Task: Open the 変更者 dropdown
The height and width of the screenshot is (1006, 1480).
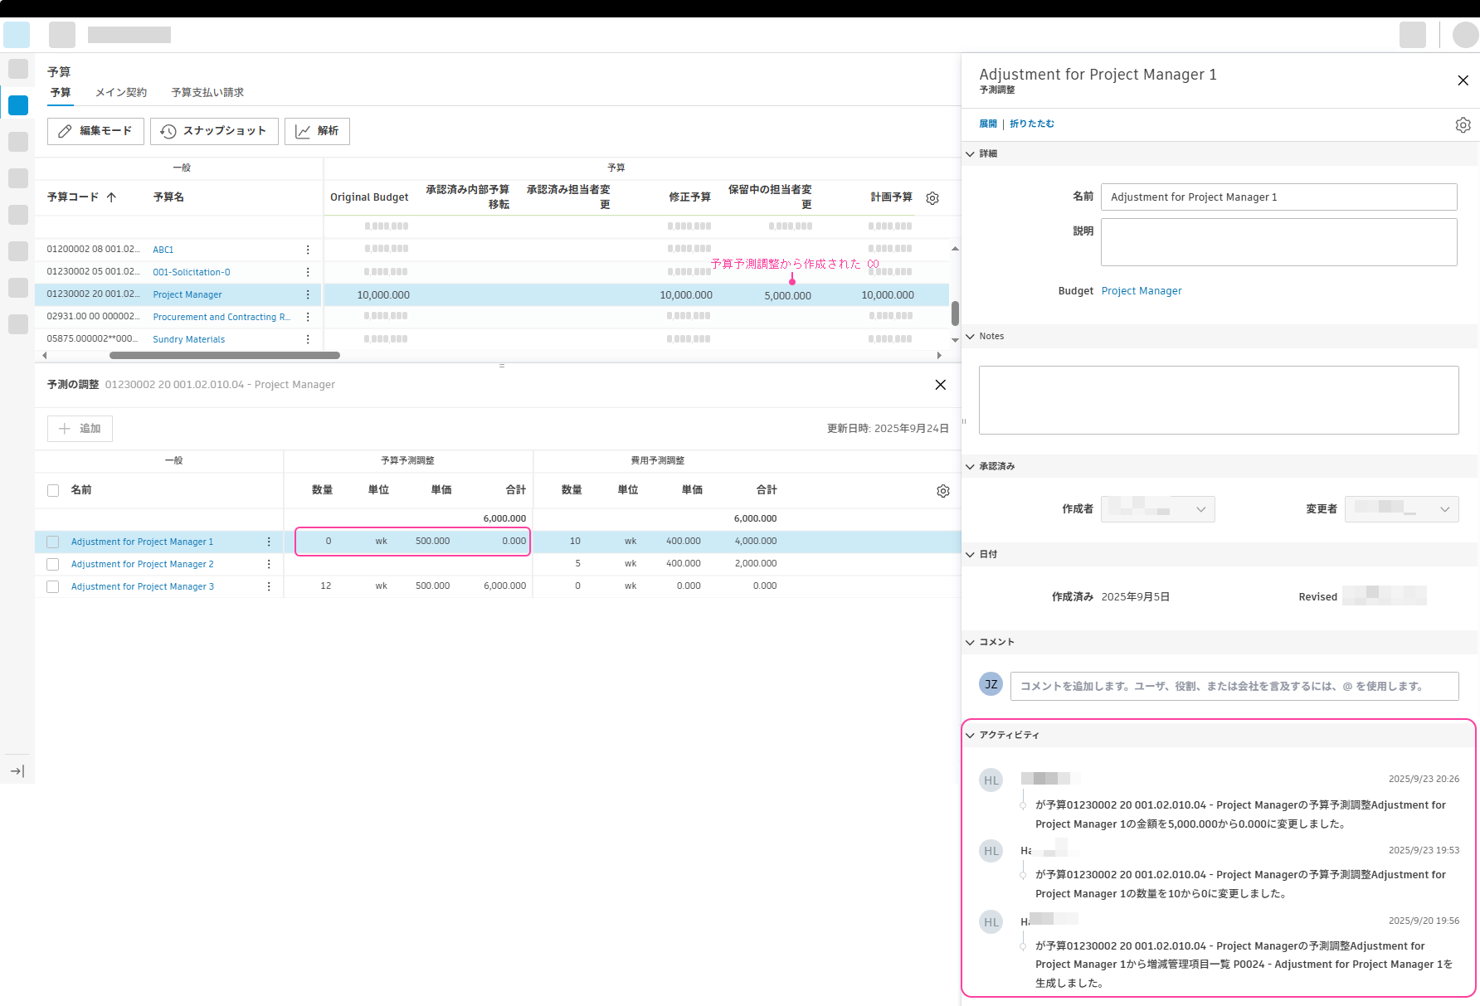Action: point(1402,509)
